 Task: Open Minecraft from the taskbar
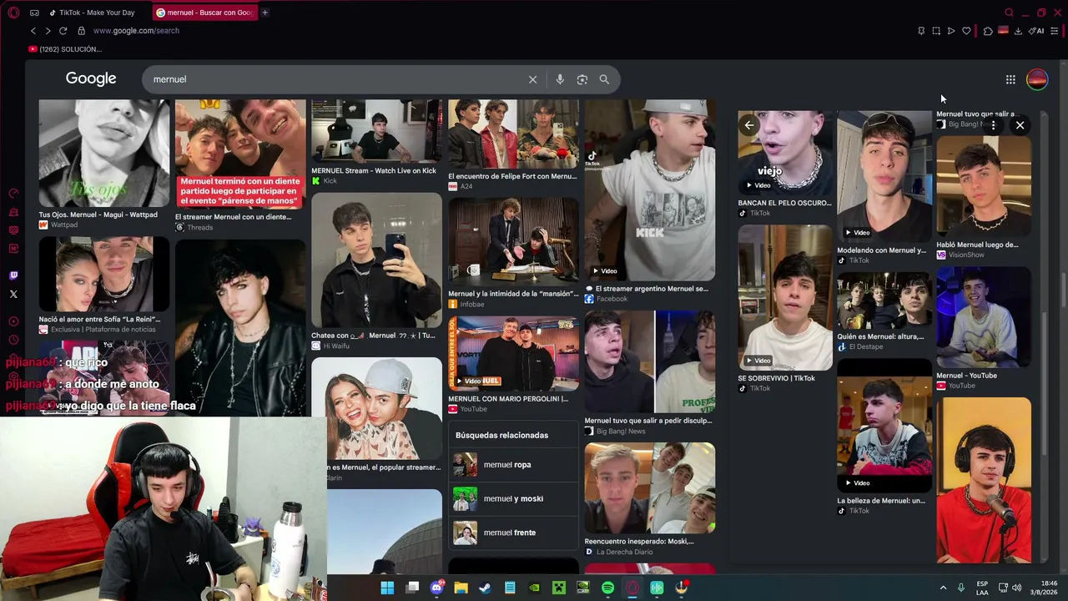(558, 588)
